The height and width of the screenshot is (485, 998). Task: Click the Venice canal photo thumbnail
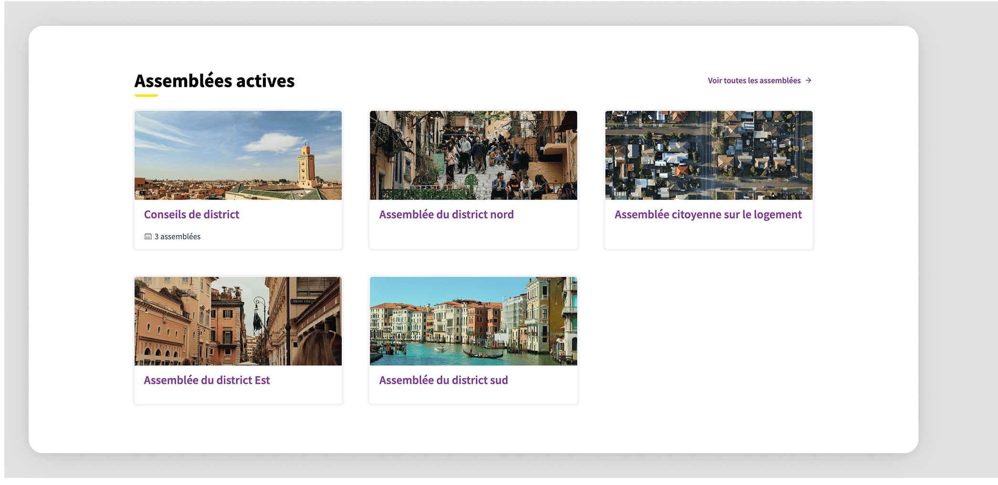(x=473, y=321)
